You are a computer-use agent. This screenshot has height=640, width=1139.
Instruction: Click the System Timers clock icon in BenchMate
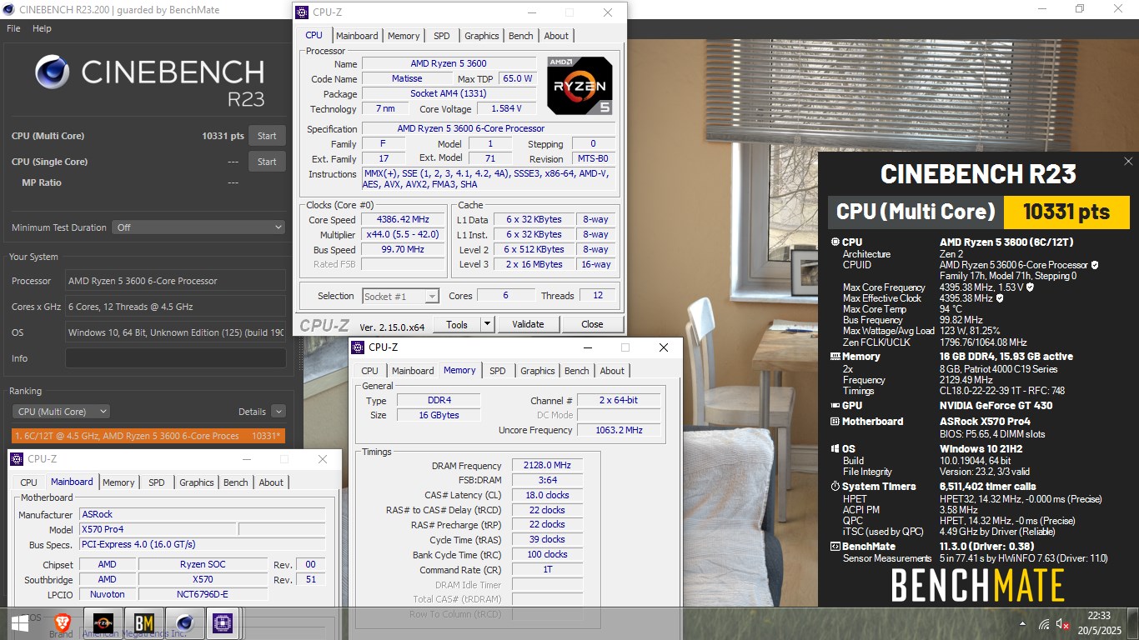click(x=835, y=487)
